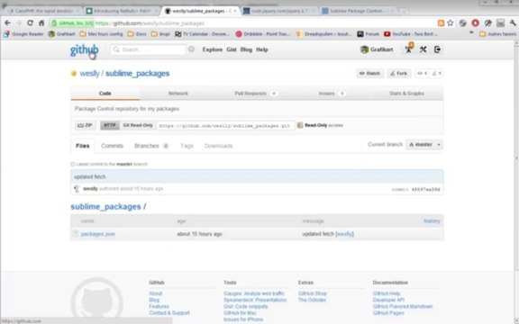The width and height of the screenshot is (519, 324).
Task: Switch to the Sublime Package Control browser tab
Action: coord(359,11)
